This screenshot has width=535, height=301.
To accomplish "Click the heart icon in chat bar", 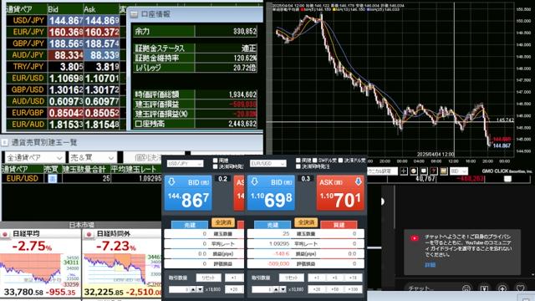I will (x=520, y=288).
